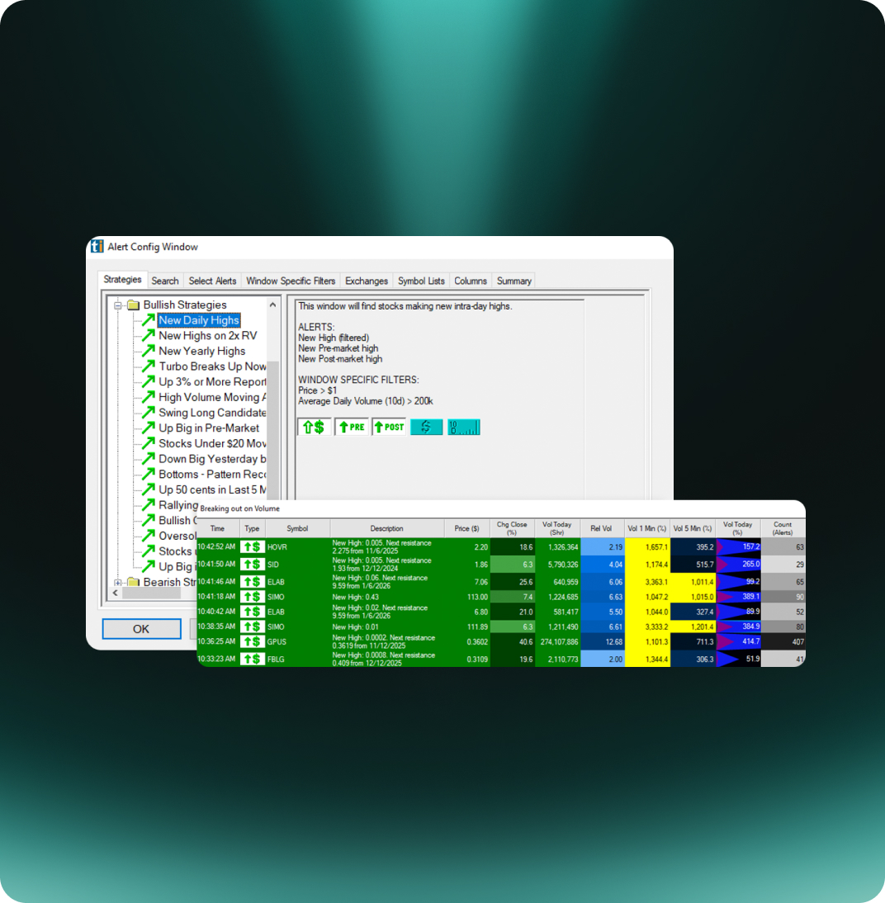This screenshot has width=885, height=903.
Task: Open the Window Specific Filters tab
Action: 291,281
